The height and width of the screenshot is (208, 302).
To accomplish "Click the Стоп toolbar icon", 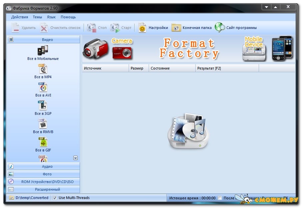I will [92, 28].
